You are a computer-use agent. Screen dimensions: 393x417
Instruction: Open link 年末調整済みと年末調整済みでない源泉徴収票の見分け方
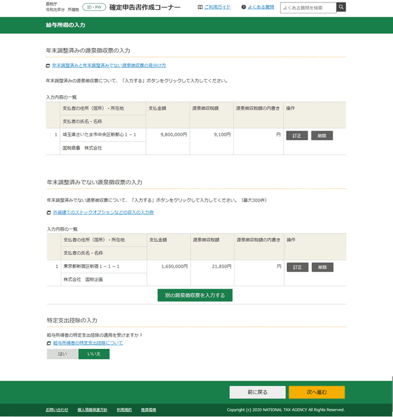click(x=109, y=66)
